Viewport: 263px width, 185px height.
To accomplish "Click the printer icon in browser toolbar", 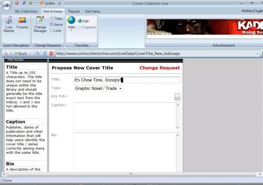I will (6, 54).
